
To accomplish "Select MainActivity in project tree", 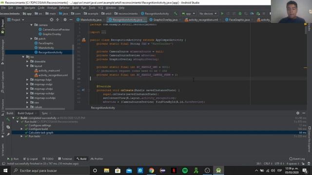I will pyautogui.click(x=44, y=48).
